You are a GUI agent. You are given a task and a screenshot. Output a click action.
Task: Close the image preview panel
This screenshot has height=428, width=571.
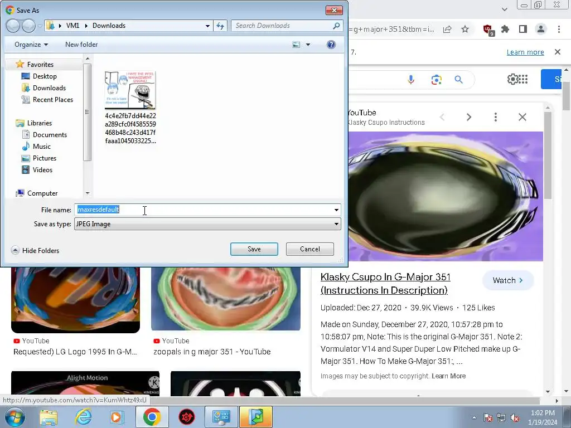point(522,117)
